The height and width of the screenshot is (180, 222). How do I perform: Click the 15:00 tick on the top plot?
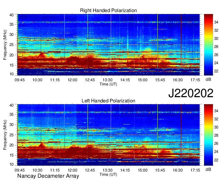pyautogui.click(x=143, y=80)
